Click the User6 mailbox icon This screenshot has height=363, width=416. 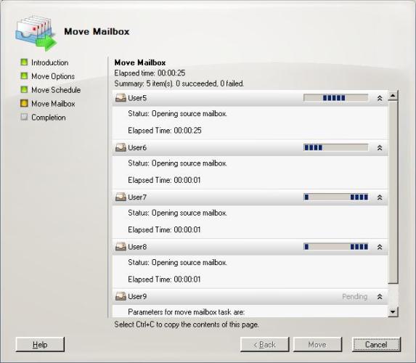point(121,147)
